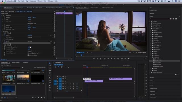The height and width of the screenshot is (102, 182).
Task: Select Venetian Blinds effect
Action: 159,67
